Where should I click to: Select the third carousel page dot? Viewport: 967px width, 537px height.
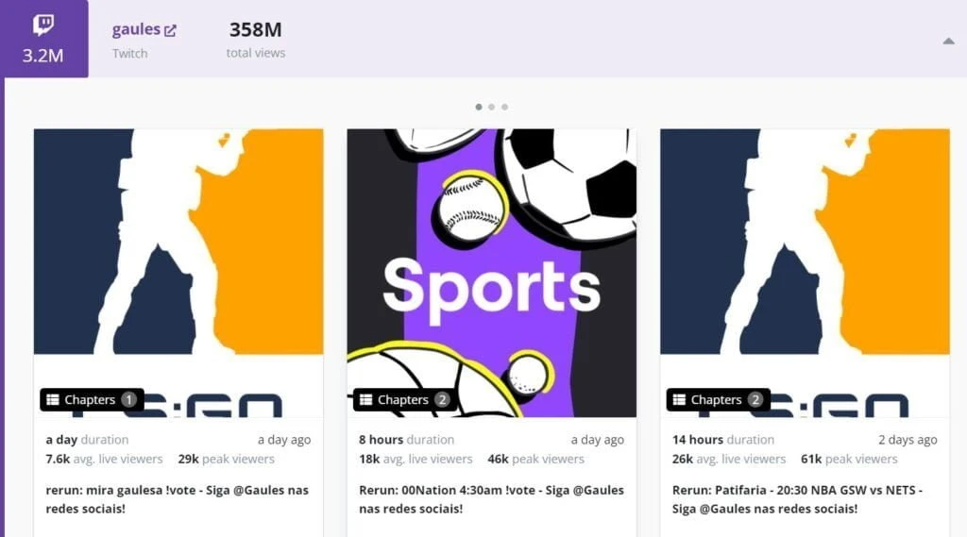coord(504,107)
